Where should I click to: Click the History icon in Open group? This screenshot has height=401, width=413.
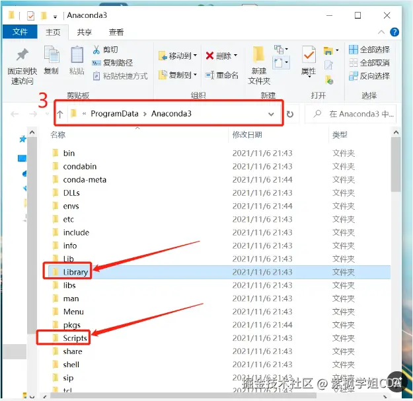pos(329,79)
